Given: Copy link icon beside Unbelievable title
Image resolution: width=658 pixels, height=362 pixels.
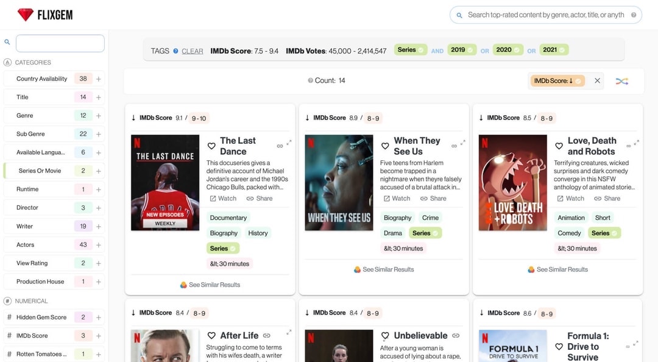Looking at the screenshot, I should (456, 336).
